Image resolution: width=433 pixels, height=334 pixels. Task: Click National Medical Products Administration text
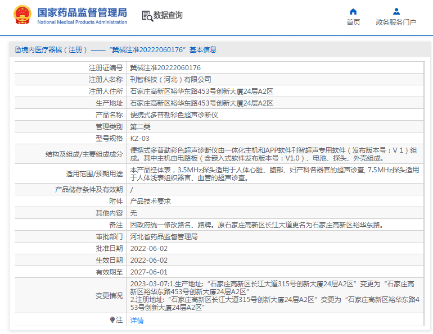point(82,22)
